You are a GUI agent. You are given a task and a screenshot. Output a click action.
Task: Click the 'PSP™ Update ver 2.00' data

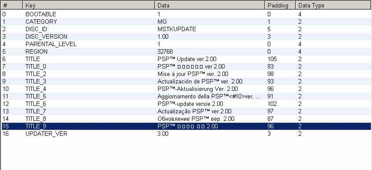point(187,59)
